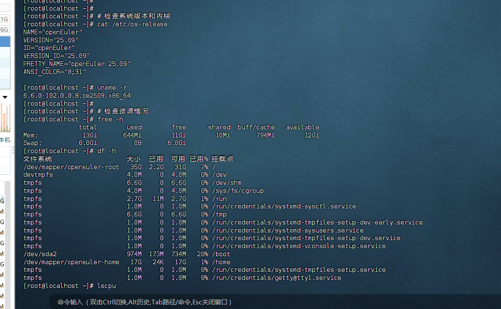Image resolution: width=501 pixels, height=309 pixels.
Task: Click the 'Swap:' row label
Action: coord(33,143)
